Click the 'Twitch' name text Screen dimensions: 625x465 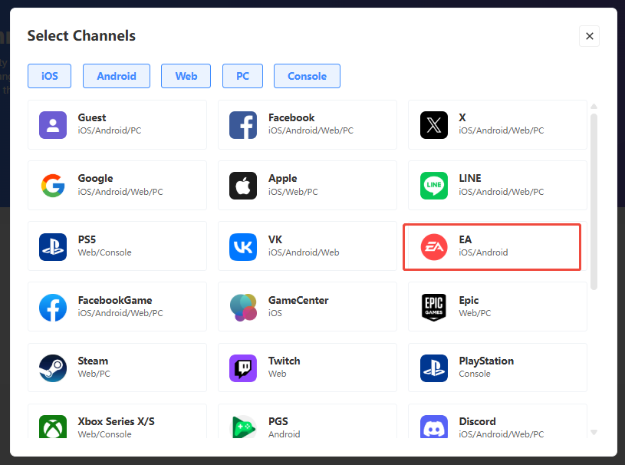pyautogui.click(x=285, y=361)
